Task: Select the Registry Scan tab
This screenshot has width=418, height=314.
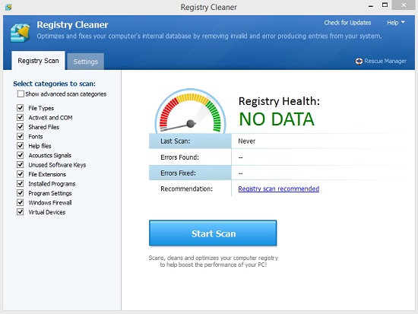Action: coord(38,61)
